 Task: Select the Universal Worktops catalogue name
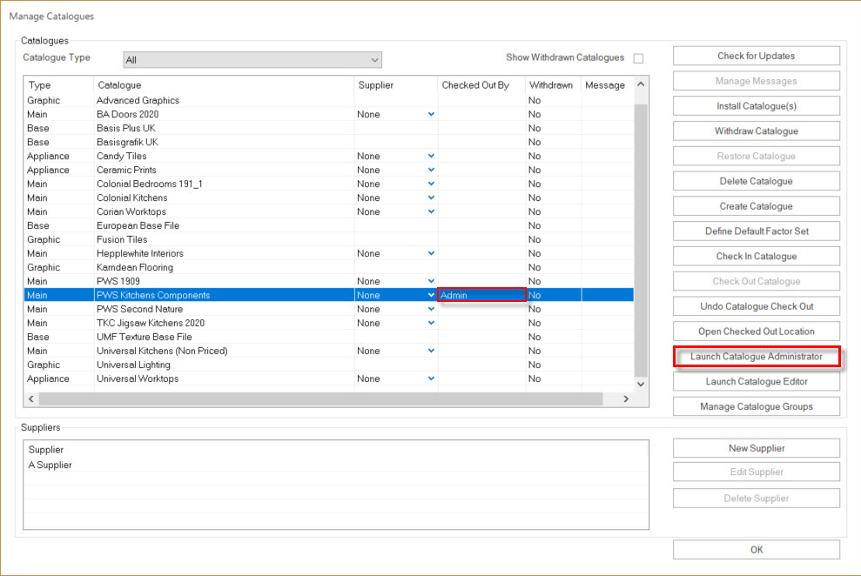(x=138, y=378)
